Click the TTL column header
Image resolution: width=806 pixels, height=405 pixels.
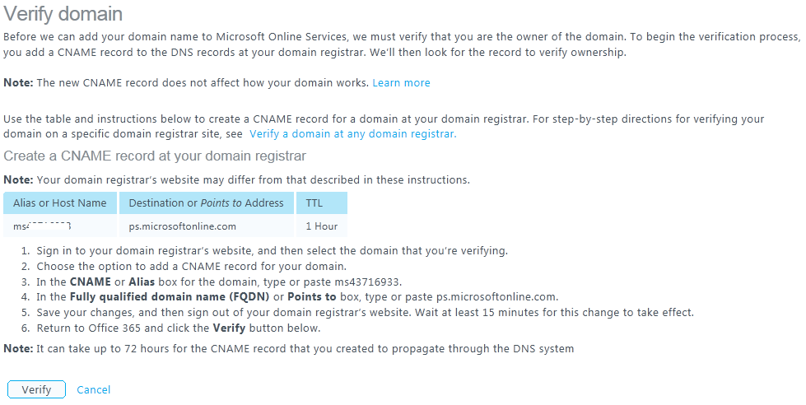[x=314, y=203]
